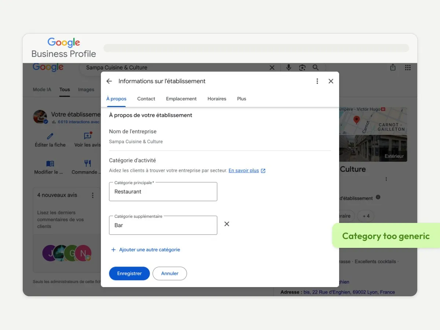Click the red map pin marker
This screenshot has width=440, height=330.
point(356,120)
